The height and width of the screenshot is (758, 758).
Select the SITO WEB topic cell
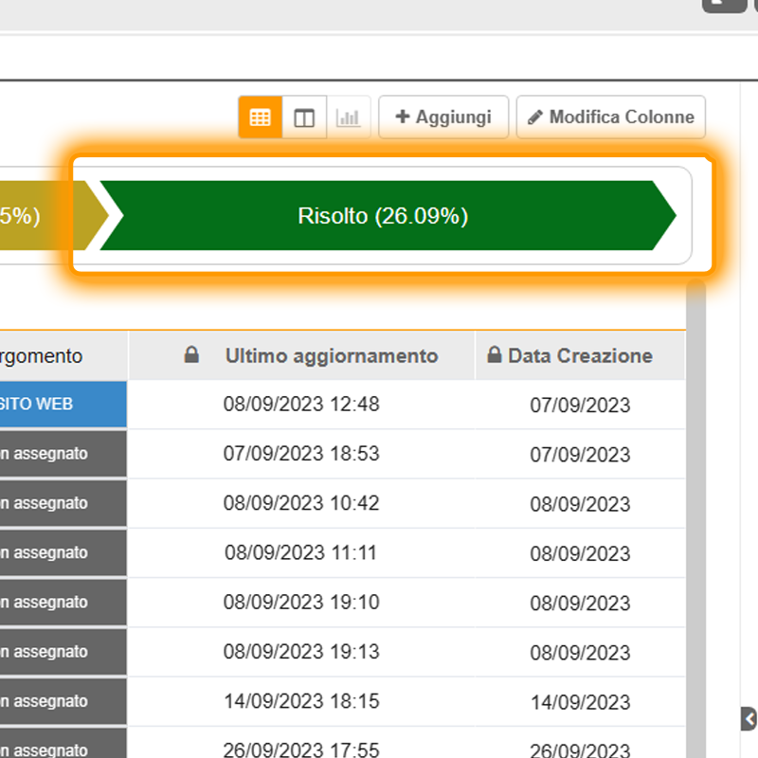[x=63, y=405]
